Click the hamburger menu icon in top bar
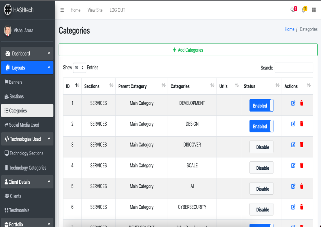Image resolution: width=321 pixels, height=227 pixels. pyautogui.click(x=62, y=10)
